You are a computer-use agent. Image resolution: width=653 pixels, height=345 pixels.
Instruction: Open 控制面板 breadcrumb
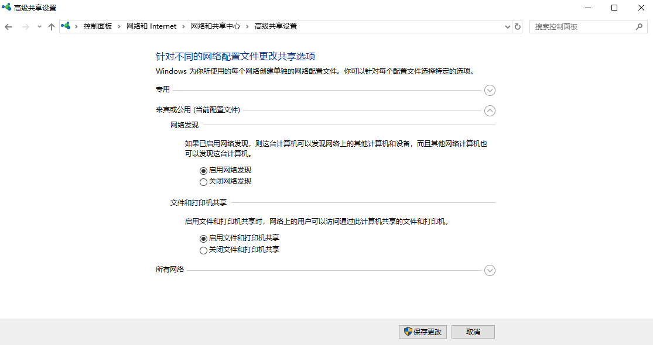click(x=97, y=26)
